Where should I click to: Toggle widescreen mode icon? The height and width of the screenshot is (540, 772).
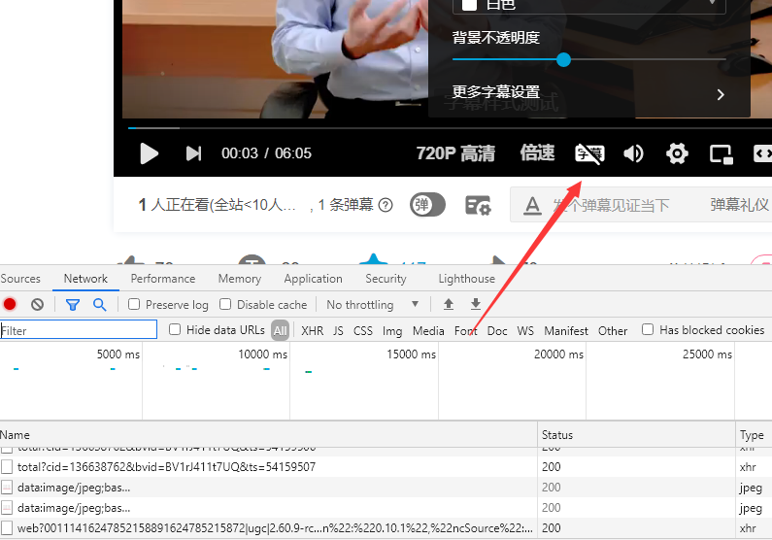pos(762,153)
